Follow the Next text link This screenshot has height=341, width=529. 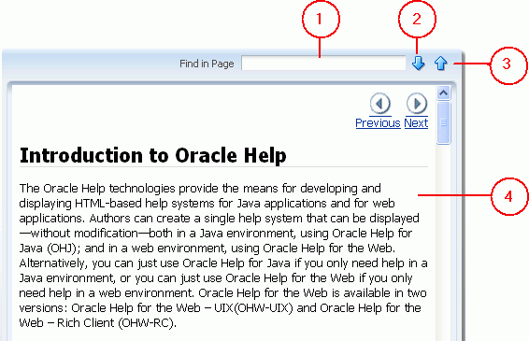click(416, 123)
